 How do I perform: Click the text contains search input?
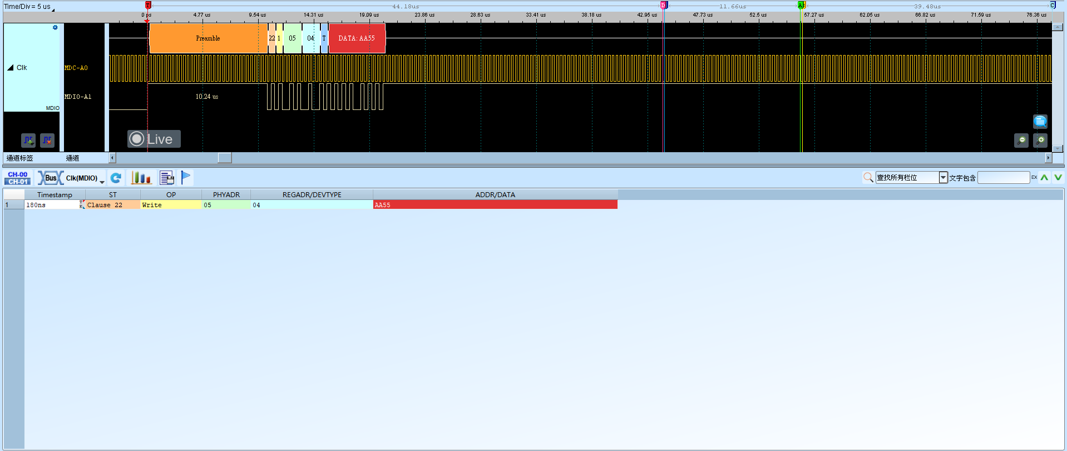coord(1004,177)
